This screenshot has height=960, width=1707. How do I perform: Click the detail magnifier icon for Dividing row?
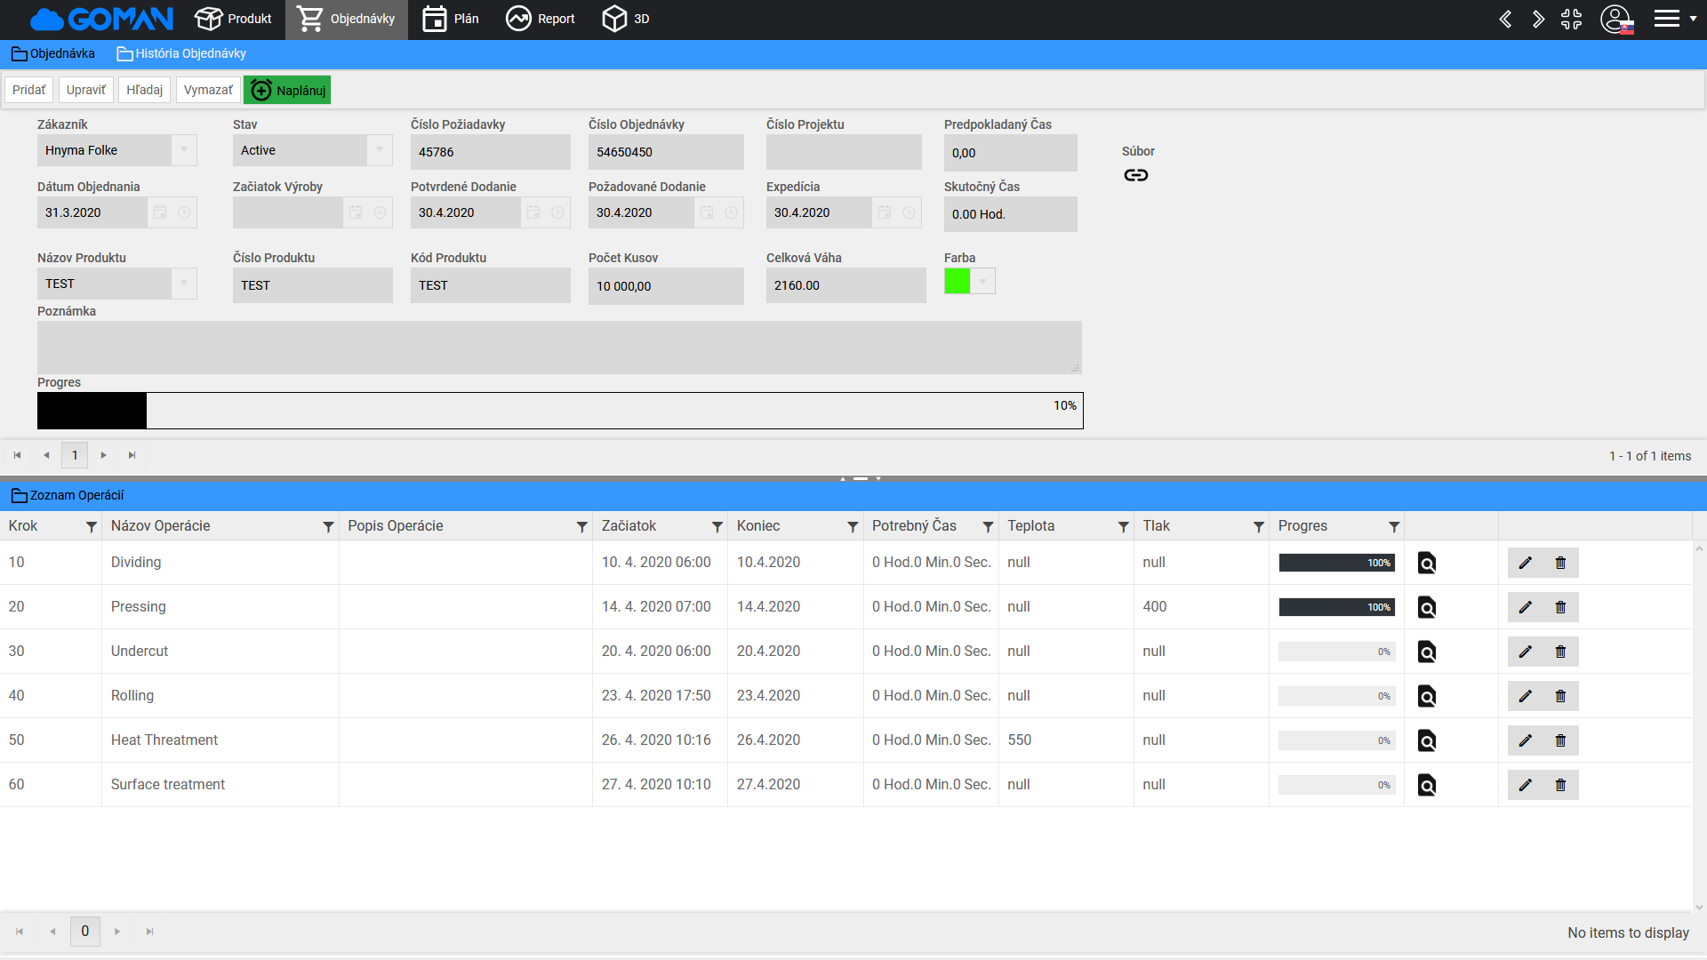coord(1426,563)
